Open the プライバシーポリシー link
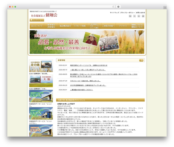Screen dimensions: 174x147 pos(127,13)
